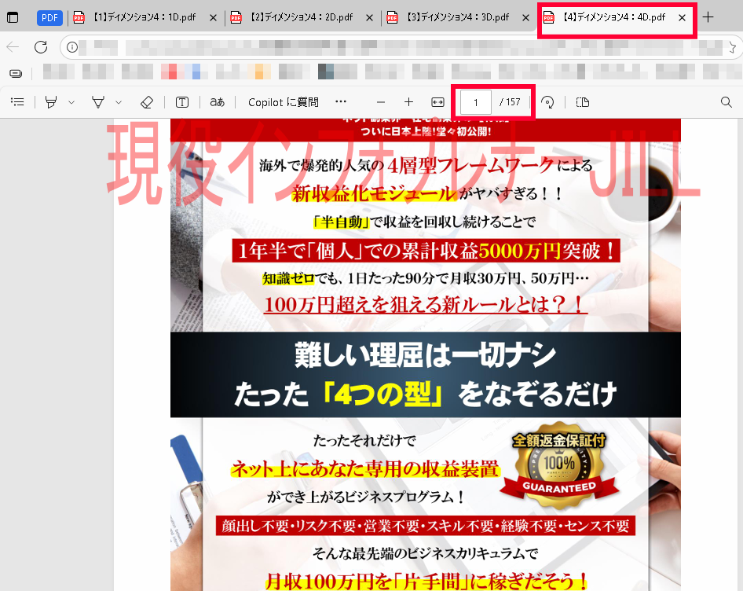
Task: Open the find in PDF search
Action: [x=726, y=102]
